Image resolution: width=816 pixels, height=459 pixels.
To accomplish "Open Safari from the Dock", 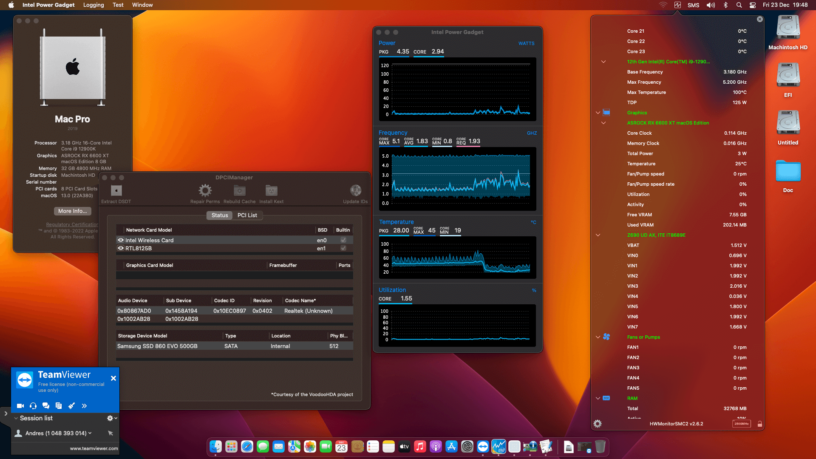I will [x=247, y=447].
